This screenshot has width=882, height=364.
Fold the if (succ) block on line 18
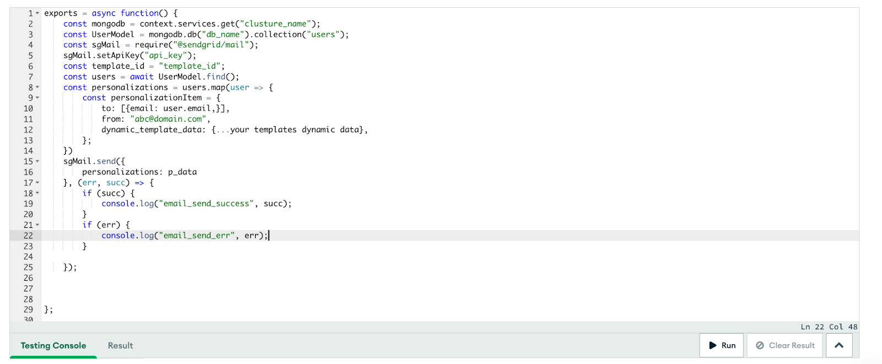point(37,193)
